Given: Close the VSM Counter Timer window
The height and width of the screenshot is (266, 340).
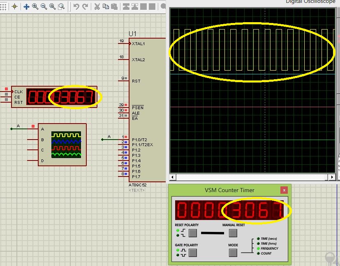Looking at the screenshot, I should (284, 190).
